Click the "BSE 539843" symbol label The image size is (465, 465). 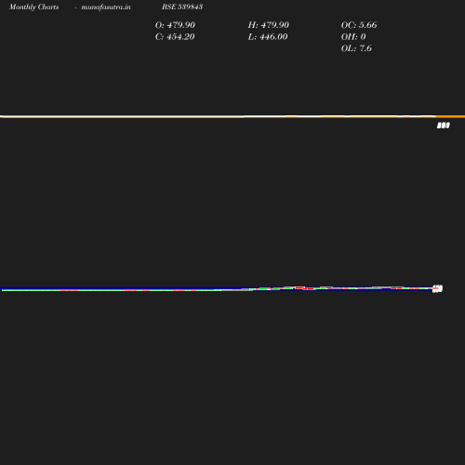(182, 7)
